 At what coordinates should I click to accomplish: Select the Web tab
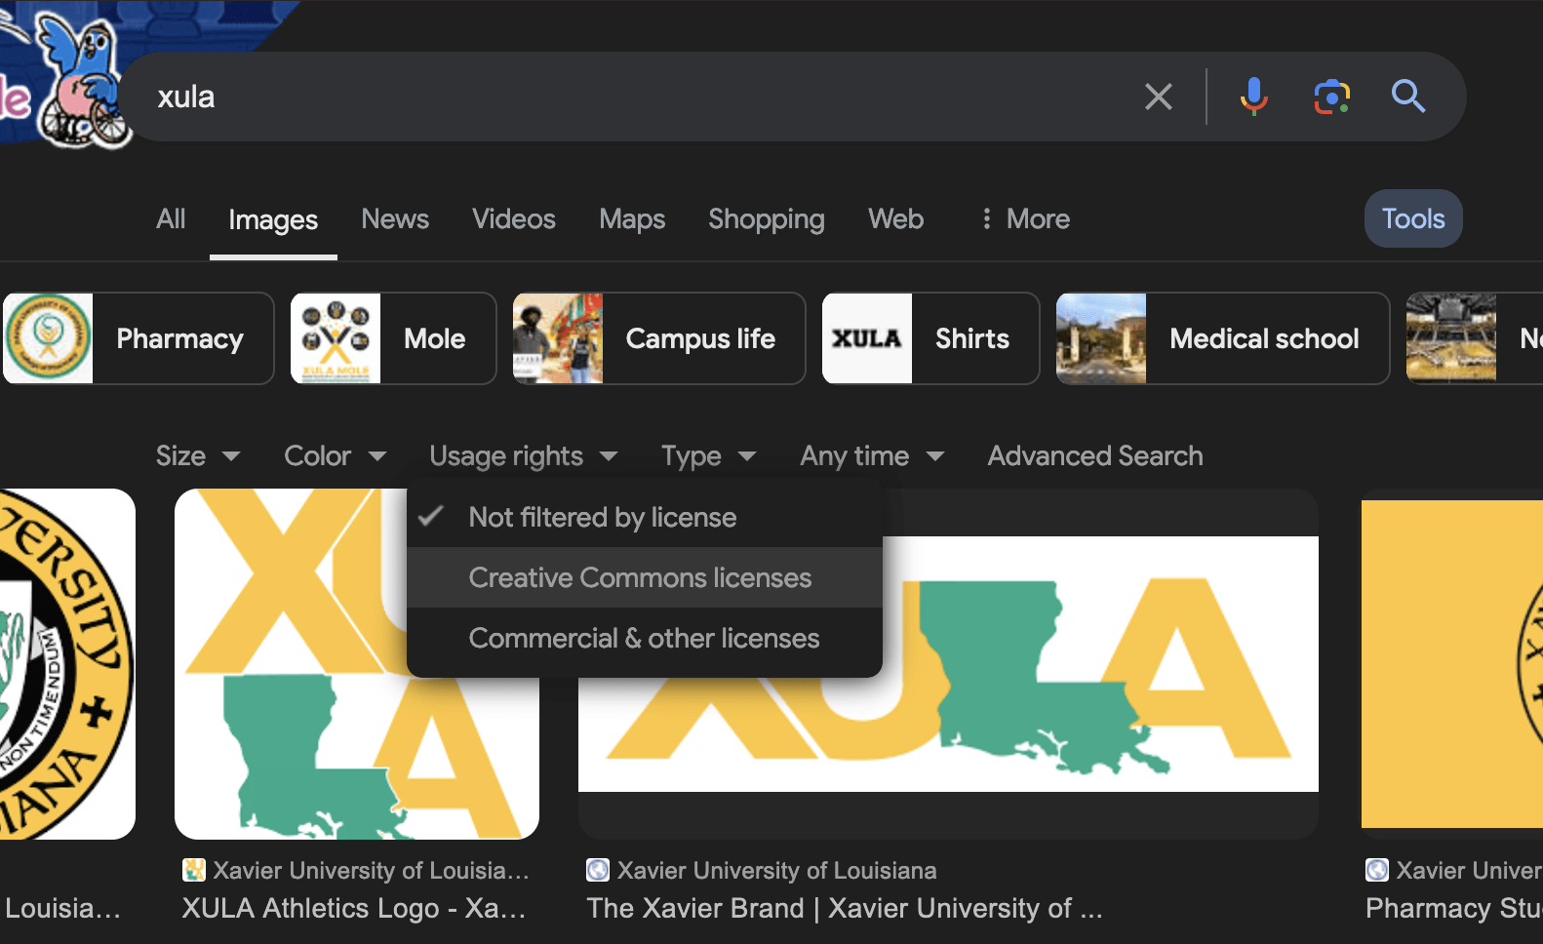[895, 218]
